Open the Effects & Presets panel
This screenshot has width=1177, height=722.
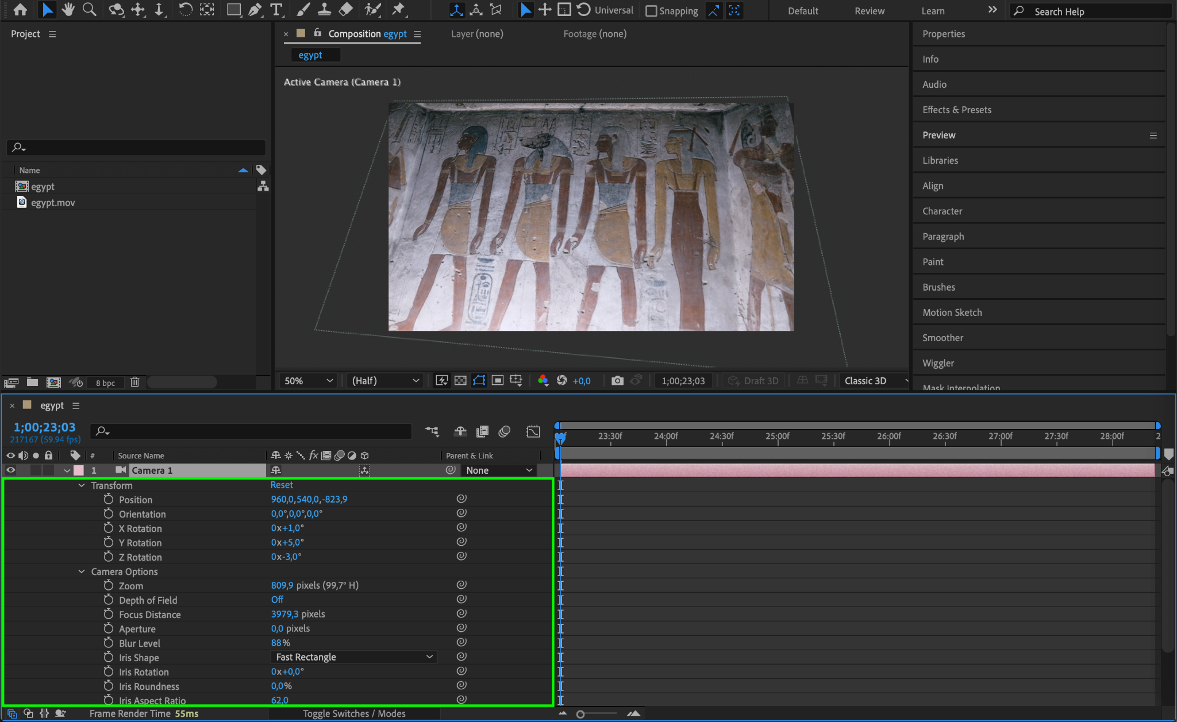pos(956,110)
